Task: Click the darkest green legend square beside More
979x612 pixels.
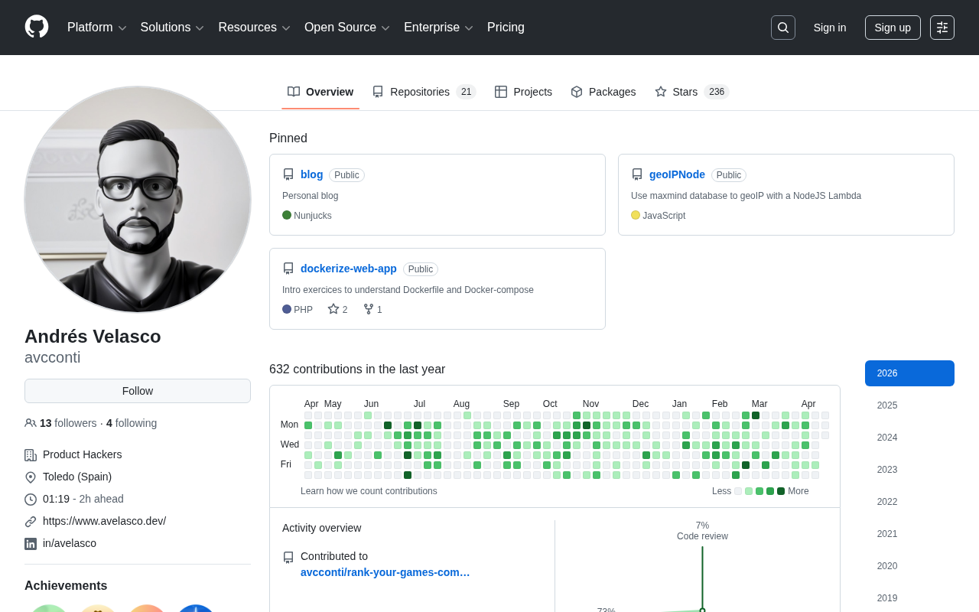Action: pyautogui.click(x=781, y=491)
